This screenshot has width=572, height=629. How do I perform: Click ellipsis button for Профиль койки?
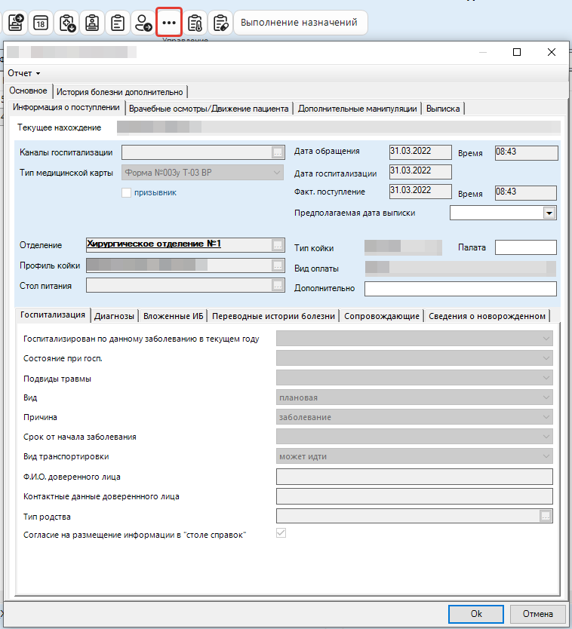click(x=278, y=265)
